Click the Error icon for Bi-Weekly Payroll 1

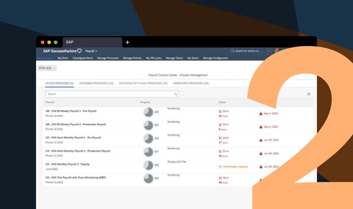(x=220, y=111)
